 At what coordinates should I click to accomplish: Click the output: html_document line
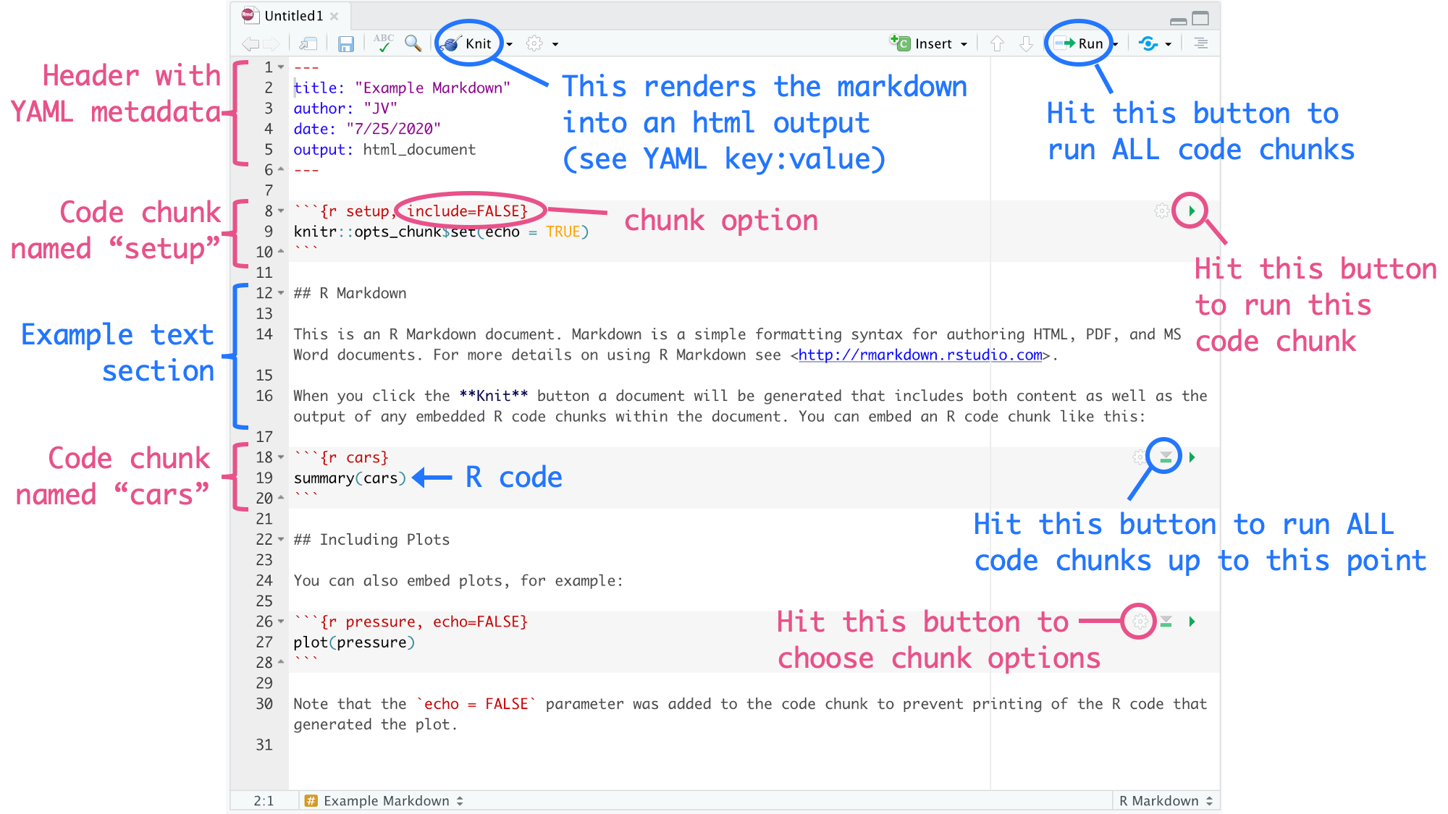click(x=384, y=150)
